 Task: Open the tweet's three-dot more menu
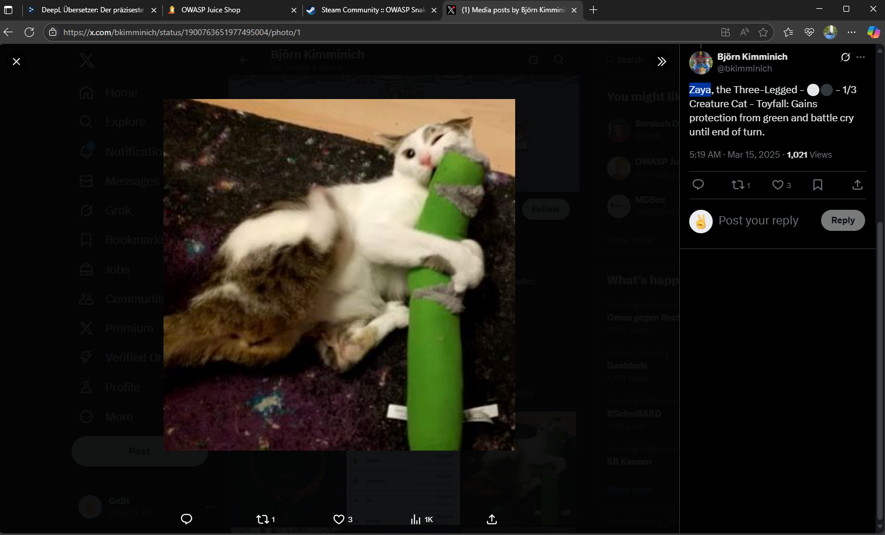coord(860,57)
